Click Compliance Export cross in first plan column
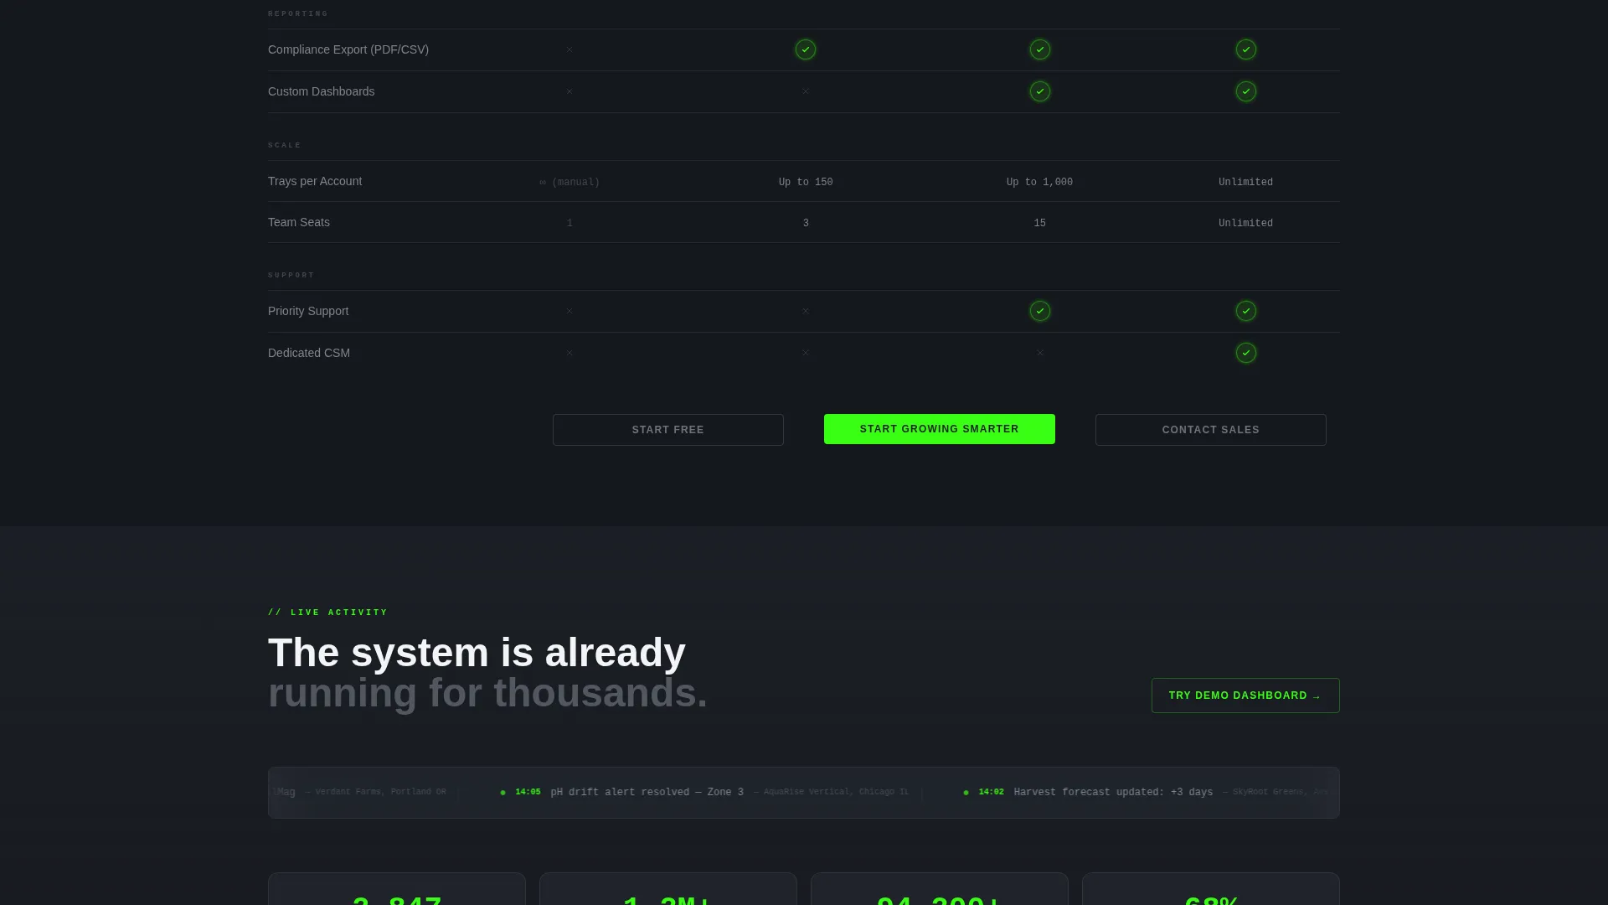 [569, 49]
